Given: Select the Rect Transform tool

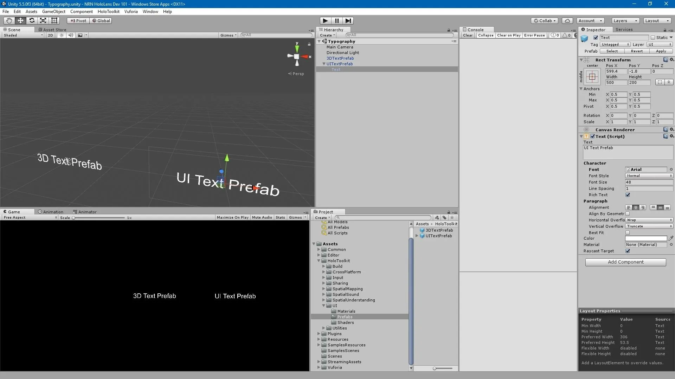Looking at the screenshot, I should coord(54,21).
